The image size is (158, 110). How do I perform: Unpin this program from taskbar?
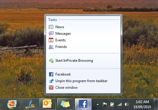click(x=83, y=81)
